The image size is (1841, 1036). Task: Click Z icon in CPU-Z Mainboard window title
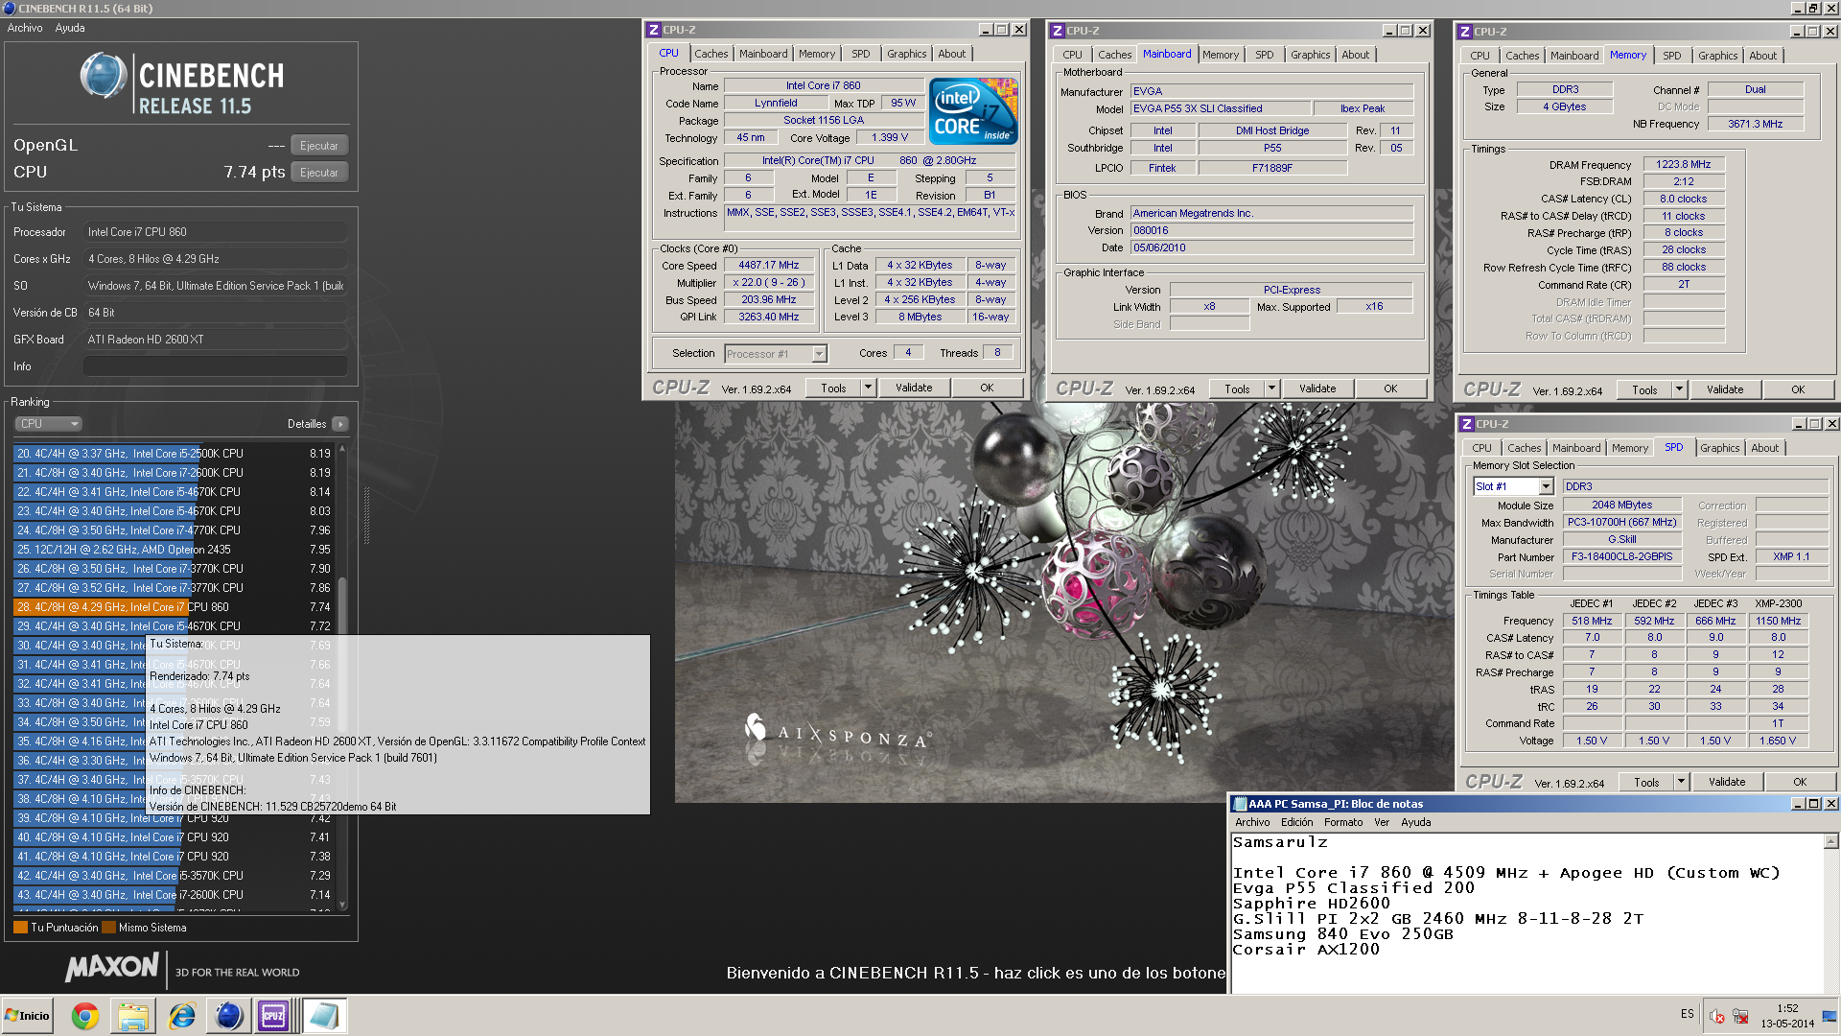[1058, 31]
